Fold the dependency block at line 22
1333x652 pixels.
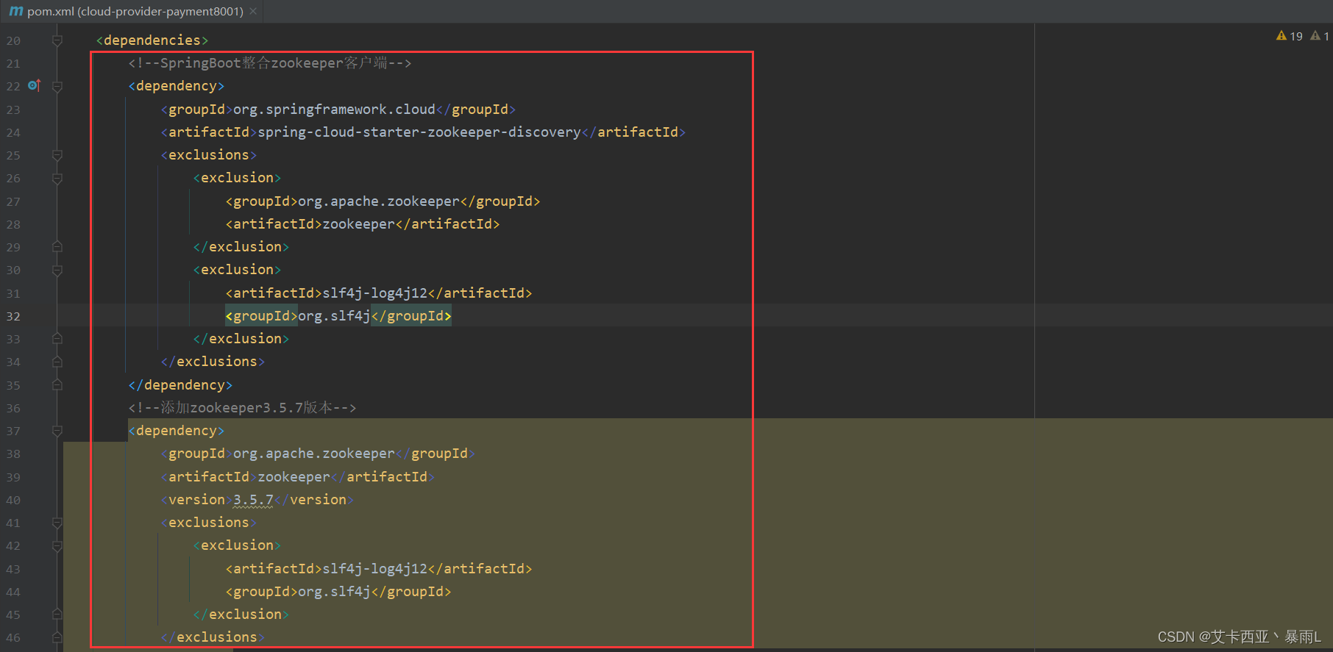pos(57,86)
